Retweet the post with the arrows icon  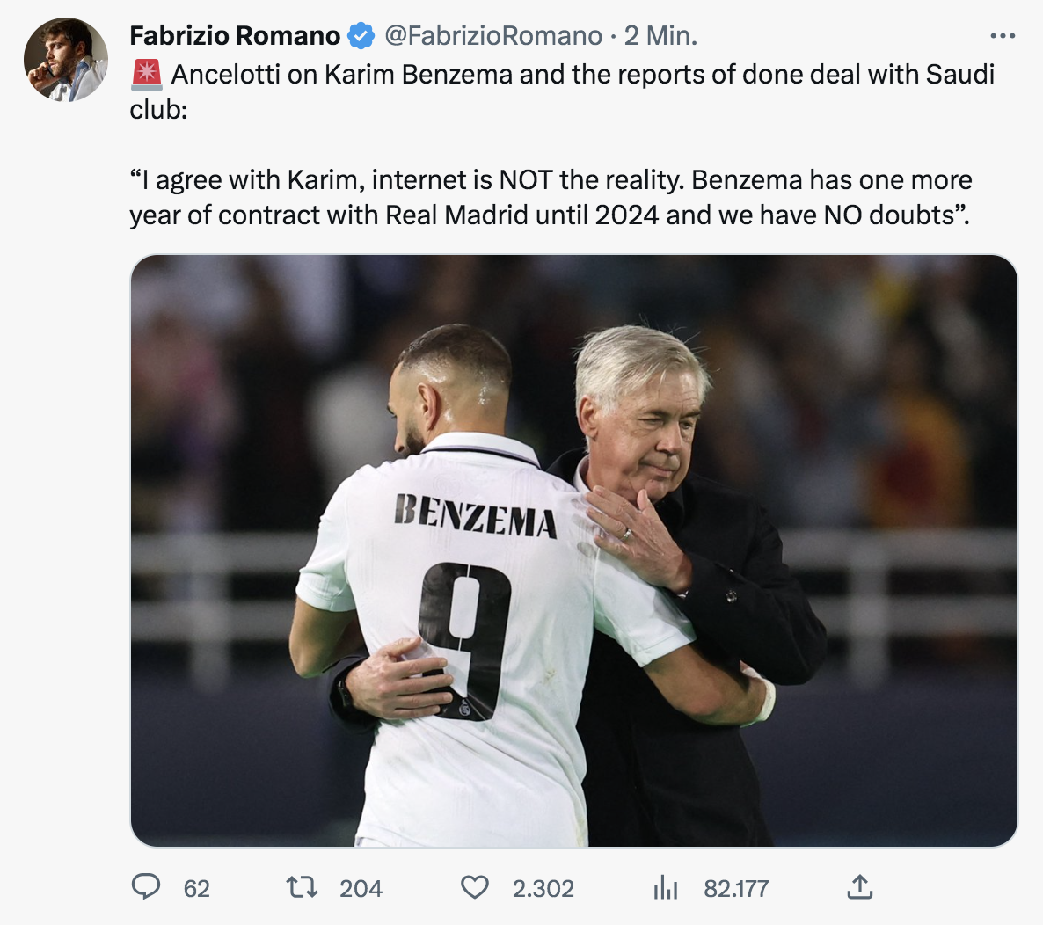(x=303, y=887)
